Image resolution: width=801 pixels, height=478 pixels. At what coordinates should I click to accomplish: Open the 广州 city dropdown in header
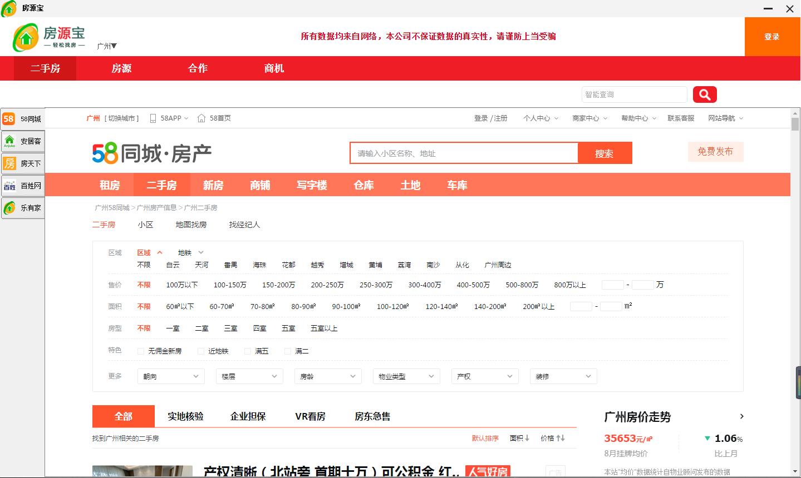coord(107,46)
